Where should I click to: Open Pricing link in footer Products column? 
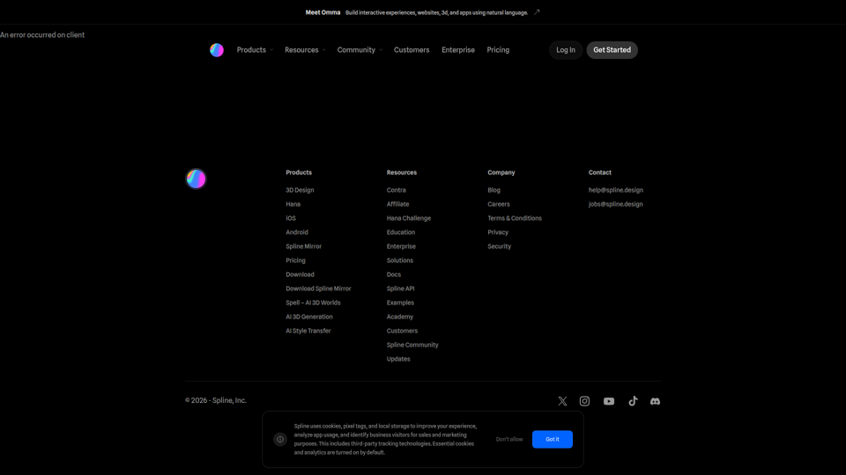(295, 260)
